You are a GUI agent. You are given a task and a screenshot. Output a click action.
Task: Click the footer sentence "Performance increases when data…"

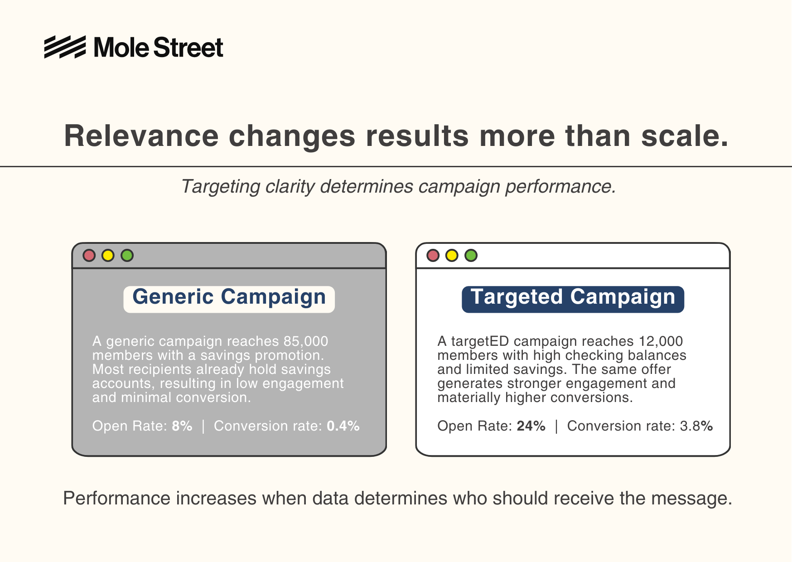[x=397, y=498]
